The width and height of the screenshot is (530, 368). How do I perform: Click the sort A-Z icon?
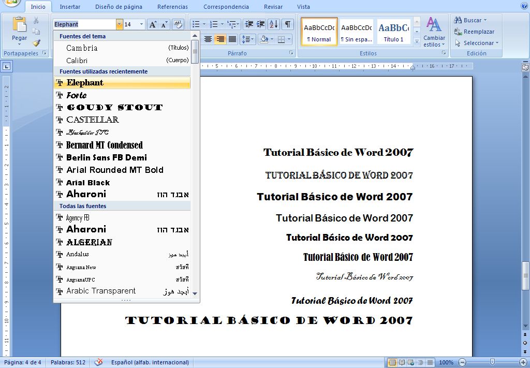[274, 24]
